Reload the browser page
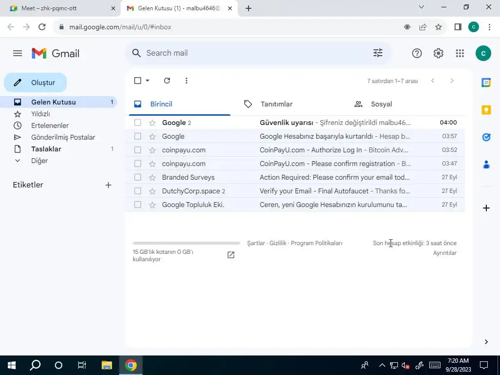 coord(42,27)
